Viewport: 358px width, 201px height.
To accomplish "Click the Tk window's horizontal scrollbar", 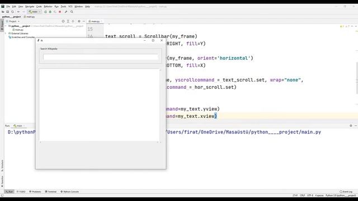I will coord(99,142).
